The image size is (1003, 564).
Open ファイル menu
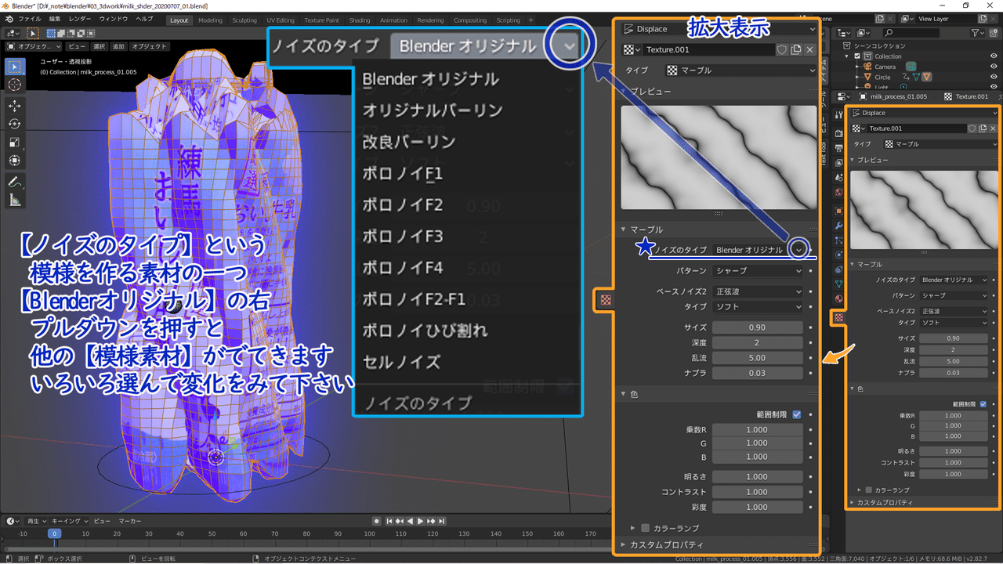click(29, 19)
